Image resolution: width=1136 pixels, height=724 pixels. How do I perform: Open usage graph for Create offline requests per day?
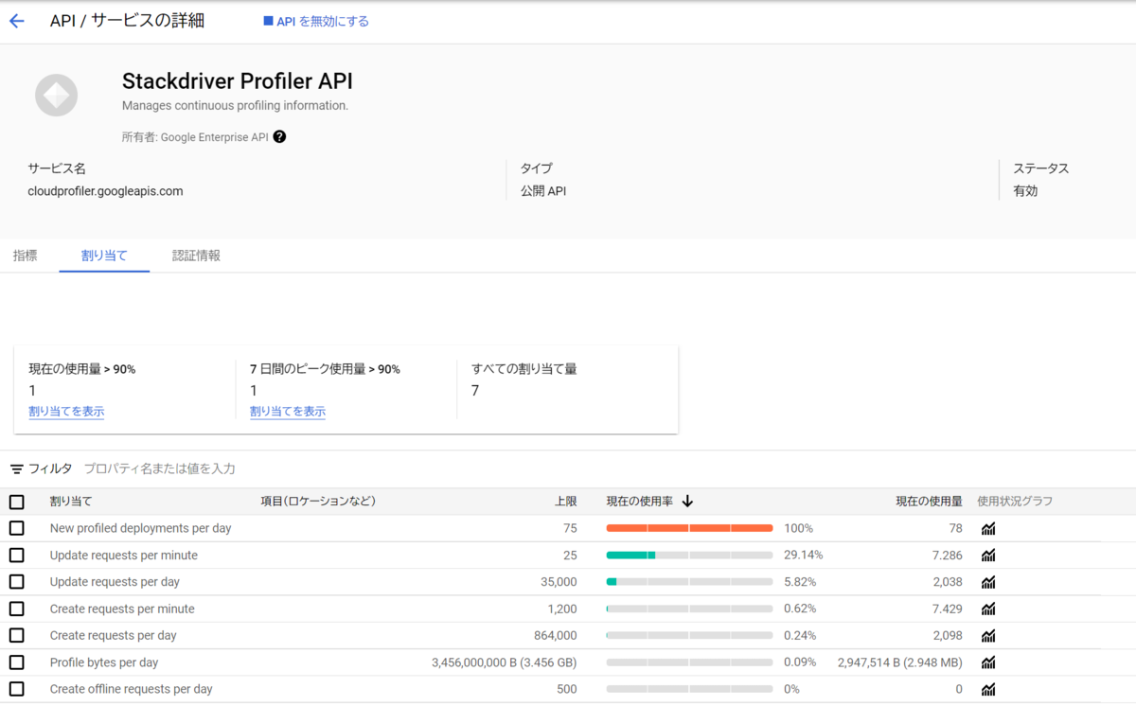coord(988,689)
